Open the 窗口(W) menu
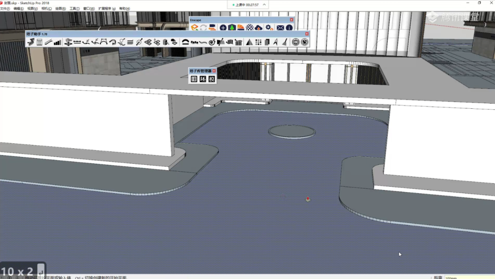Image resolution: width=495 pixels, height=279 pixels. [x=89, y=9]
